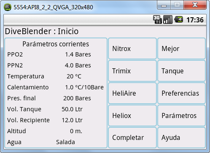Click the Agua label
This screenshot has width=210, height=153.
(14, 142)
